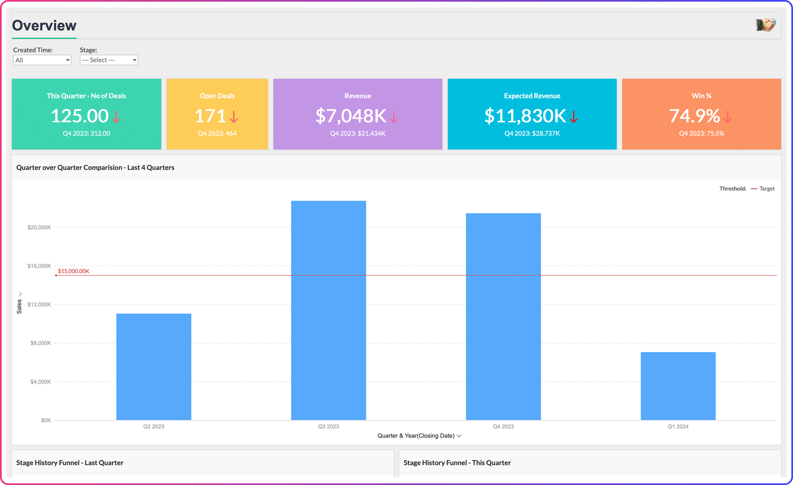This screenshot has height=485, width=793.
Task: Open the Created Time dropdown
Action: 42,60
